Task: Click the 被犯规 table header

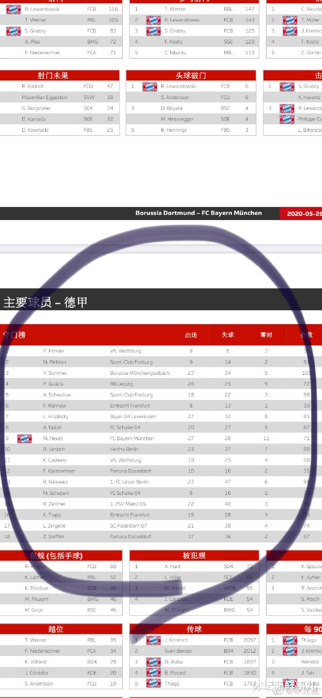Action: coord(194,556)
